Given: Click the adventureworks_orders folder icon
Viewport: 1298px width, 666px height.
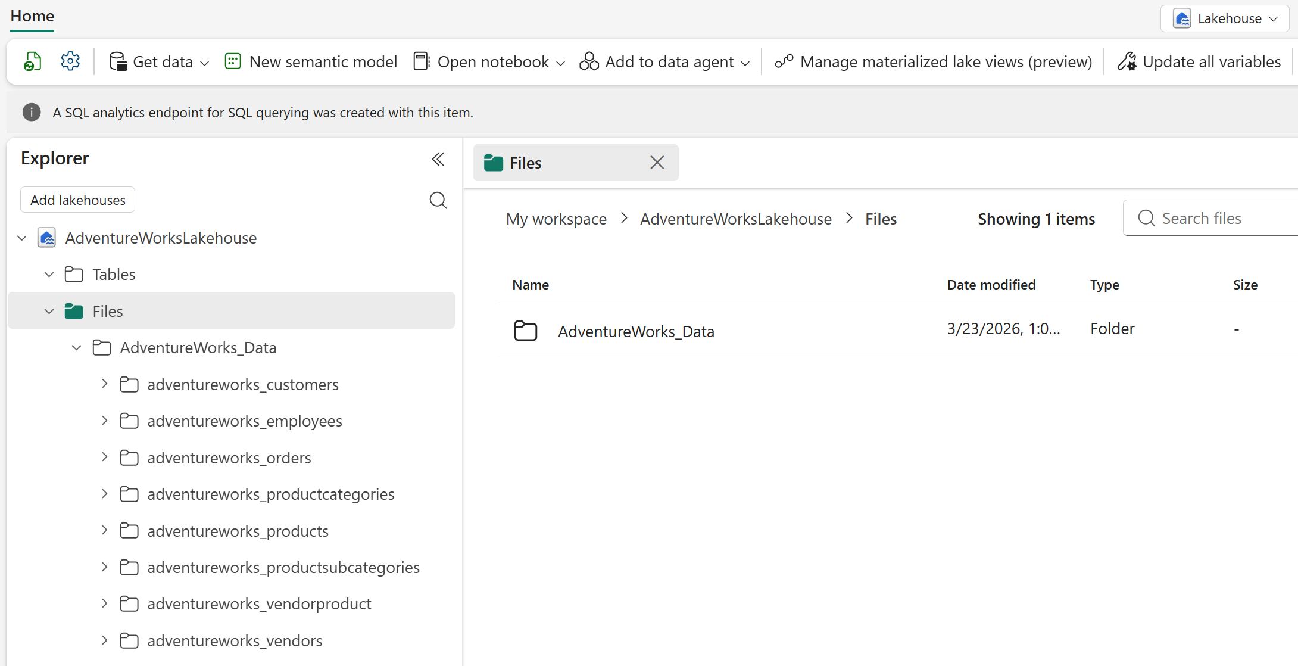Looking at the screenshot, I should (129, 458).
